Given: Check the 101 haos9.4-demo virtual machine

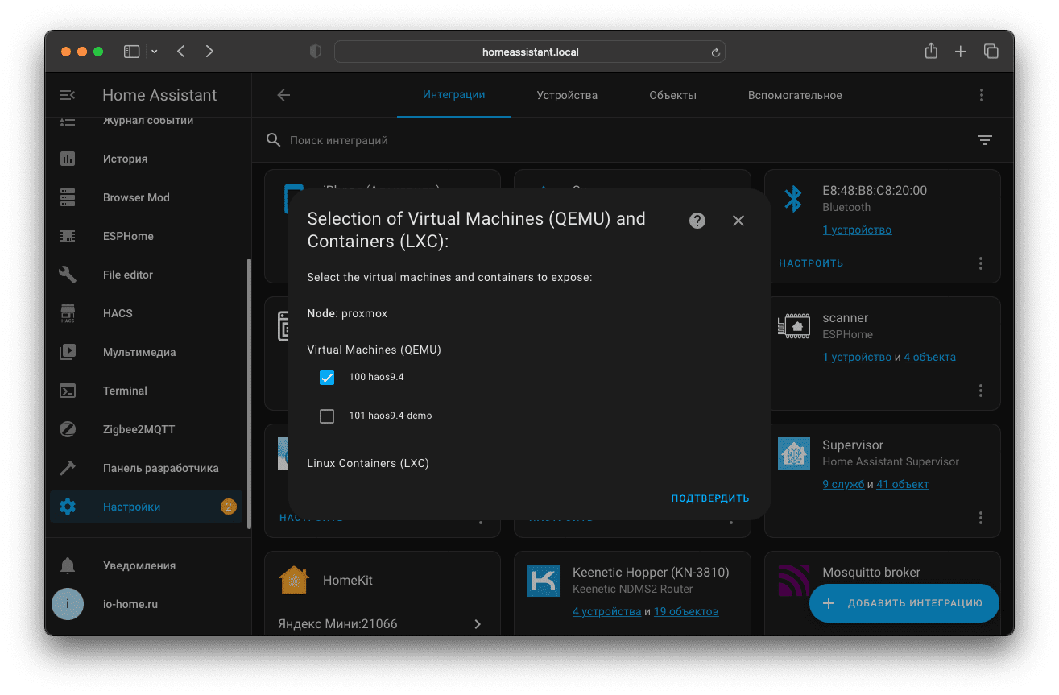Looking at the screenshot, I should [x=327, y=416].
